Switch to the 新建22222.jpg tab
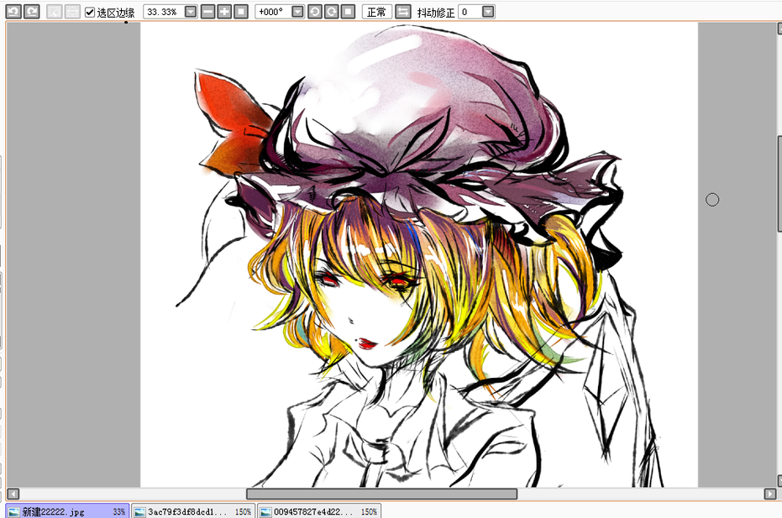Image resolution: width=782 pixels, height=518 pixels. (67, 511)
